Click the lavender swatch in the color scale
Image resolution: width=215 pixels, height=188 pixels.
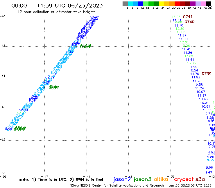click(x=198, y=3)
